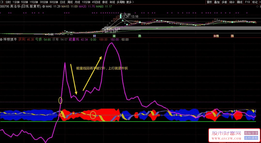The height and width of the screenshot is (143, 261).
Task: Open the 复权 adjustment options
Action: click(x=209, y=2)
